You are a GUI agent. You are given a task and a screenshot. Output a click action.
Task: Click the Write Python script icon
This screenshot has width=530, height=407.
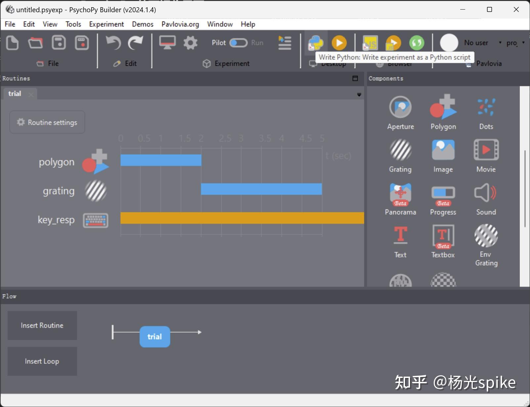[x=316, y=43]
